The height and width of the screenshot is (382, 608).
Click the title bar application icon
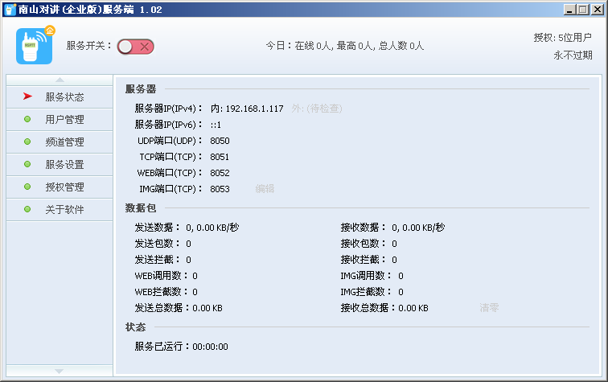(x=10, y=10)
